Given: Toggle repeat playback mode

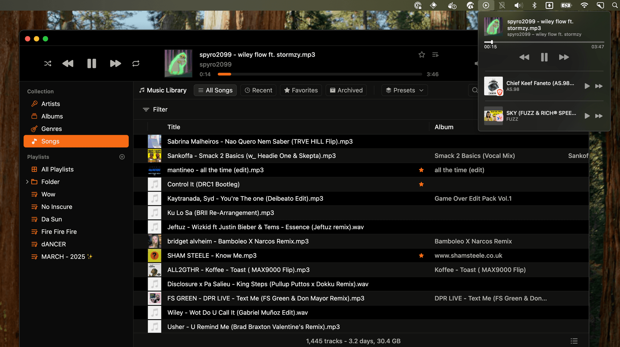Looking at the screenshot, I should (x=136, y=64).
